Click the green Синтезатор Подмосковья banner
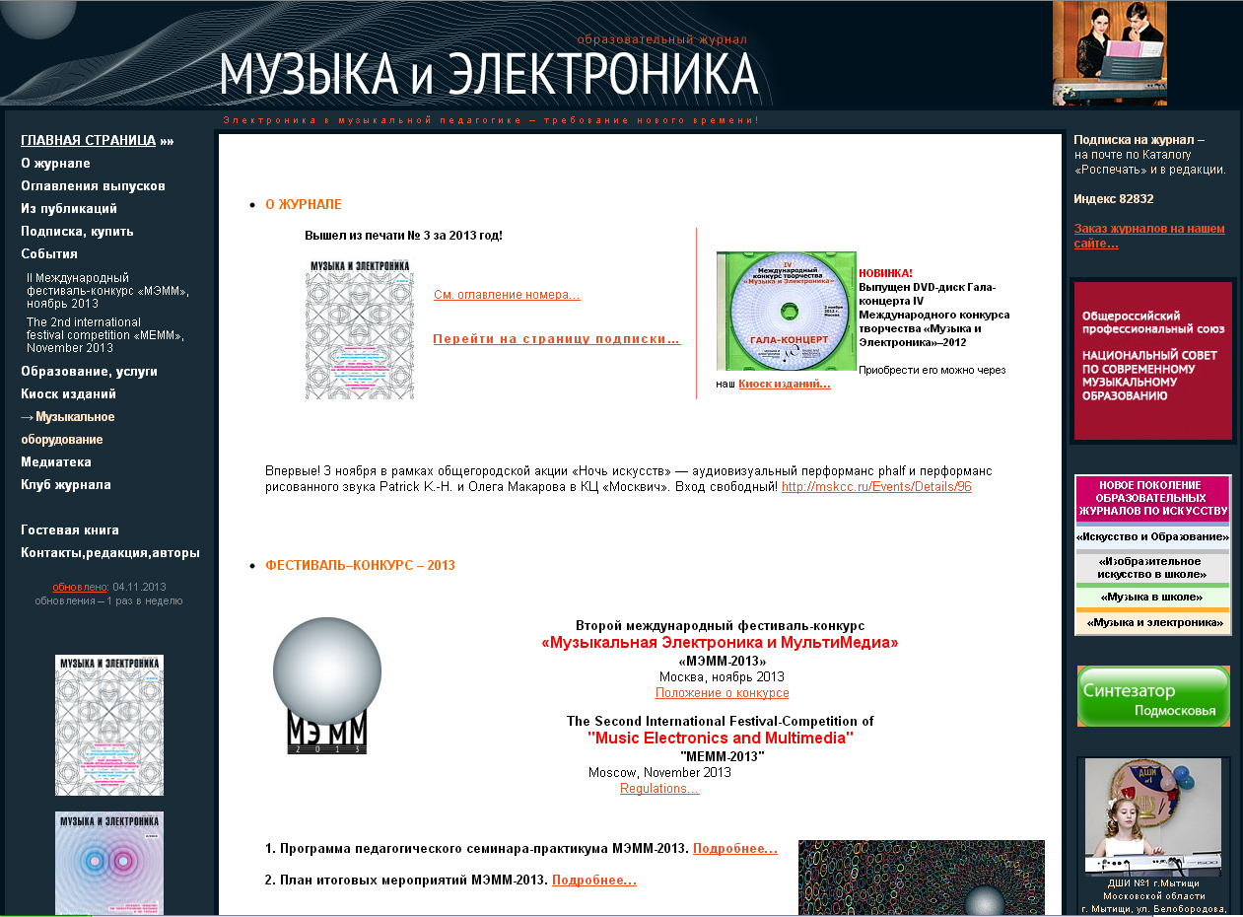 pyautogui.click(x=1153, y=696)
